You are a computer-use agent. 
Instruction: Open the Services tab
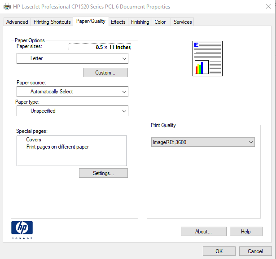(x=183, y=22)
